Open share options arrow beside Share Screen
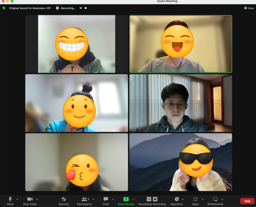This screenshot has width=256, height=207. 134,199
